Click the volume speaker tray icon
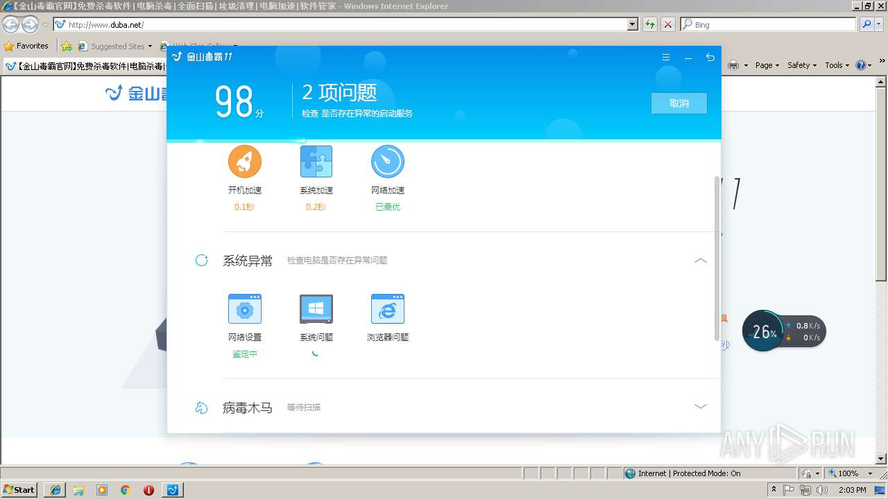This screenshot has height=499, width=888. (x=822, y=490)
